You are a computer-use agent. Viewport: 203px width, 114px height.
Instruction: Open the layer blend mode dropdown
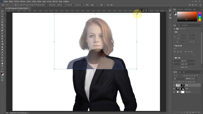click(179, 79)
